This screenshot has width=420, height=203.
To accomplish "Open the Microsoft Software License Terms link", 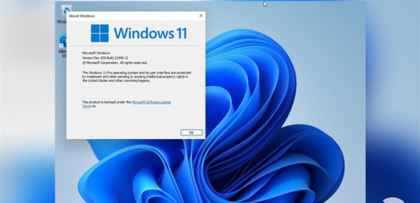I will tap(127, 104).
